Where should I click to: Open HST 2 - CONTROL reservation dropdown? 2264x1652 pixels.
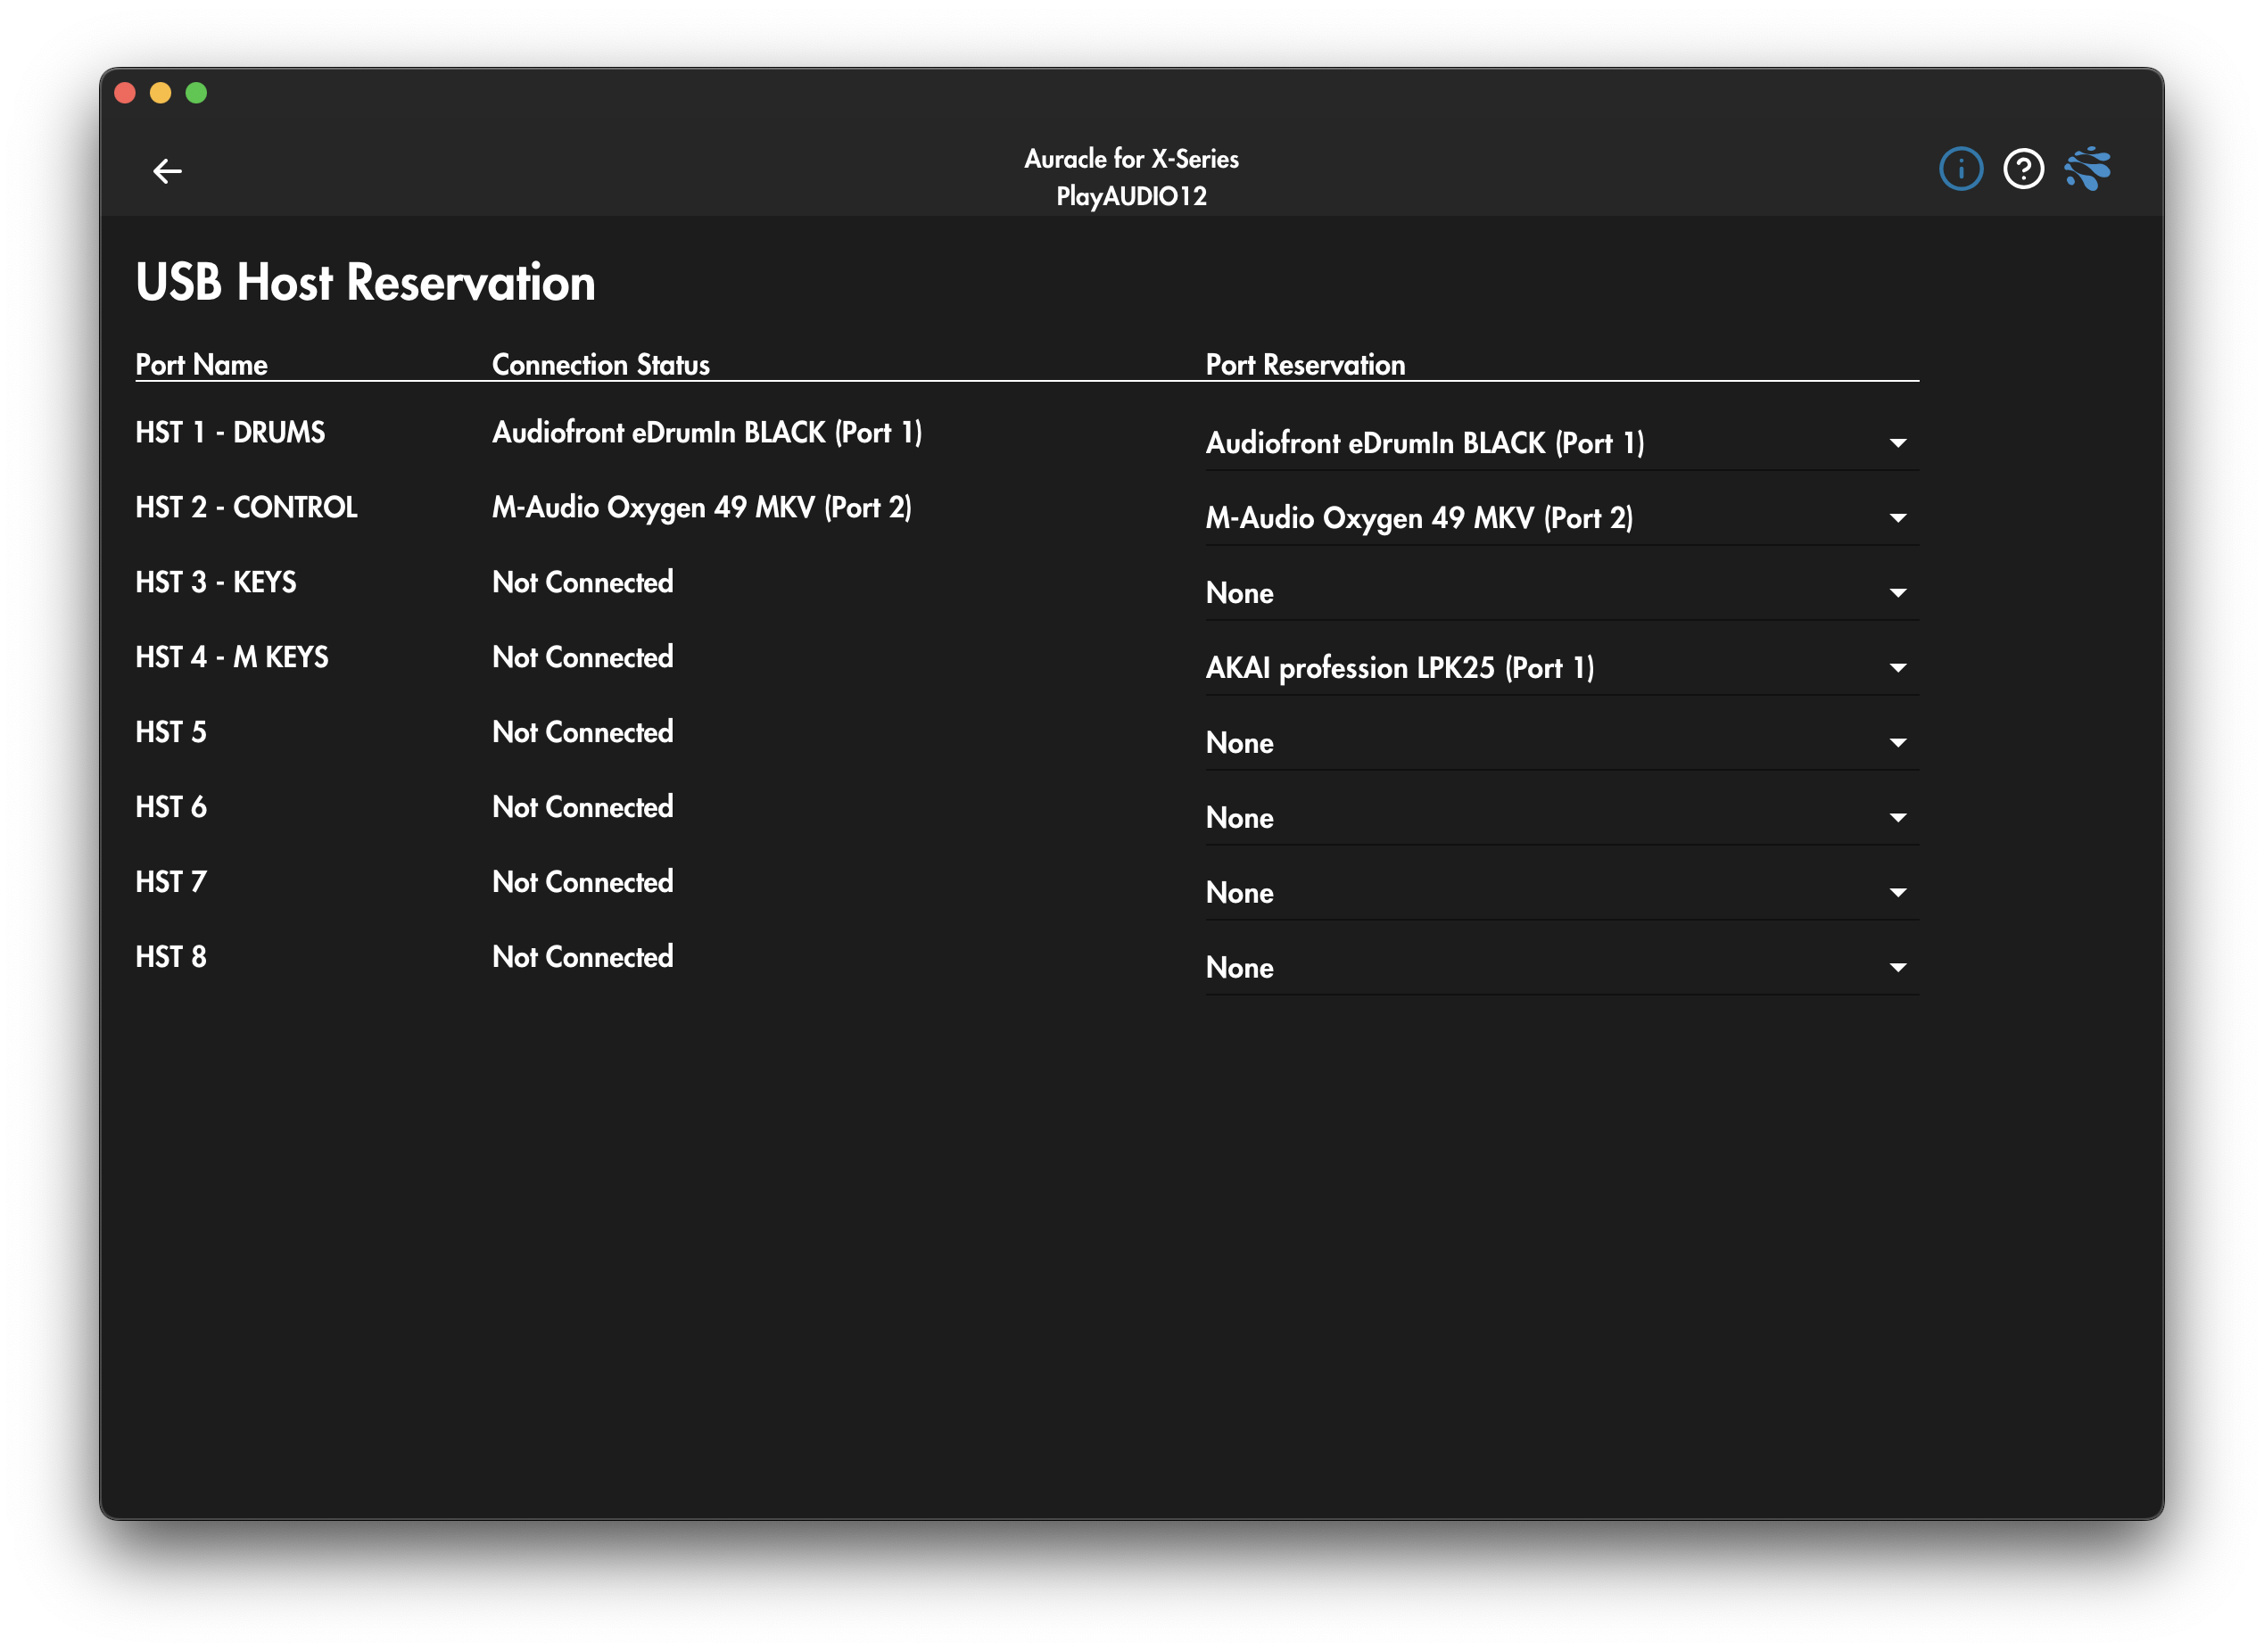pos(1562,518)
